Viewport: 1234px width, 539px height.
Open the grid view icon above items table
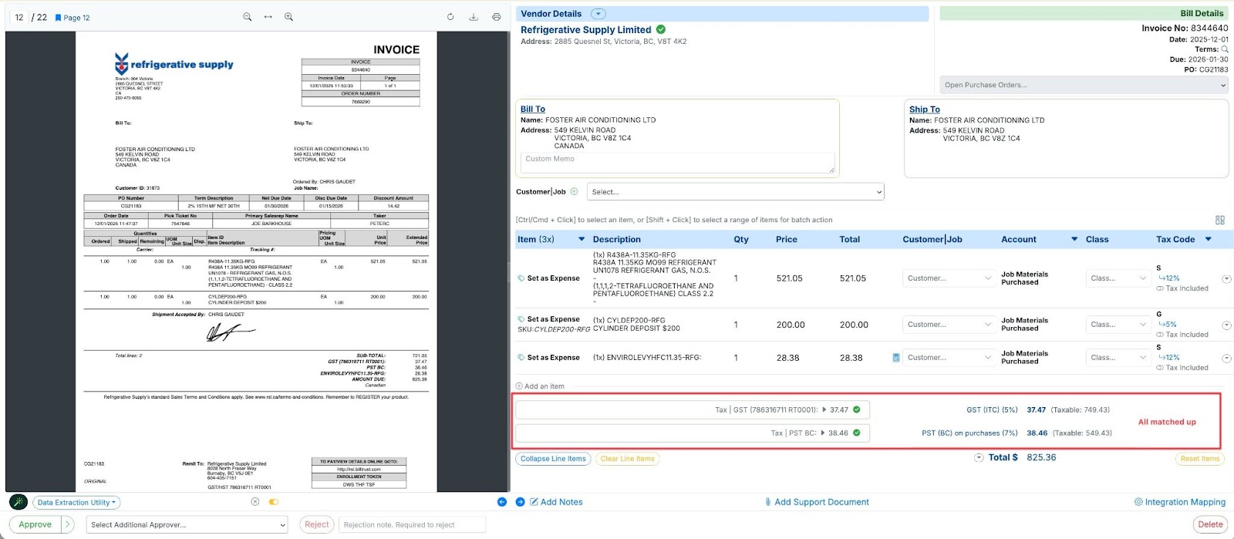tap(1220, 221)
